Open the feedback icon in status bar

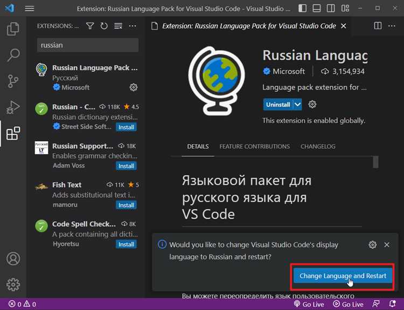point(375,304)
